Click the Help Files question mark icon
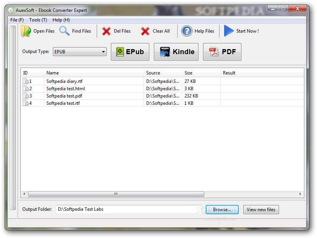317x238 pixels. point(187,31)
